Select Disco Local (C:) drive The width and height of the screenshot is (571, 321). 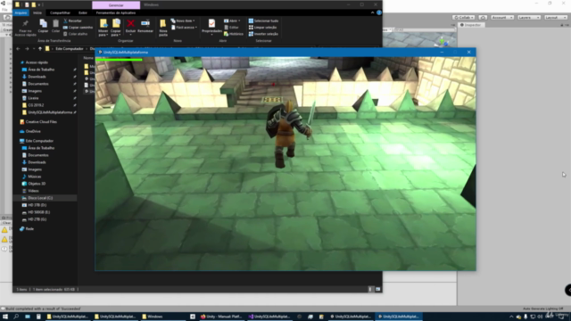click(40, 198)
